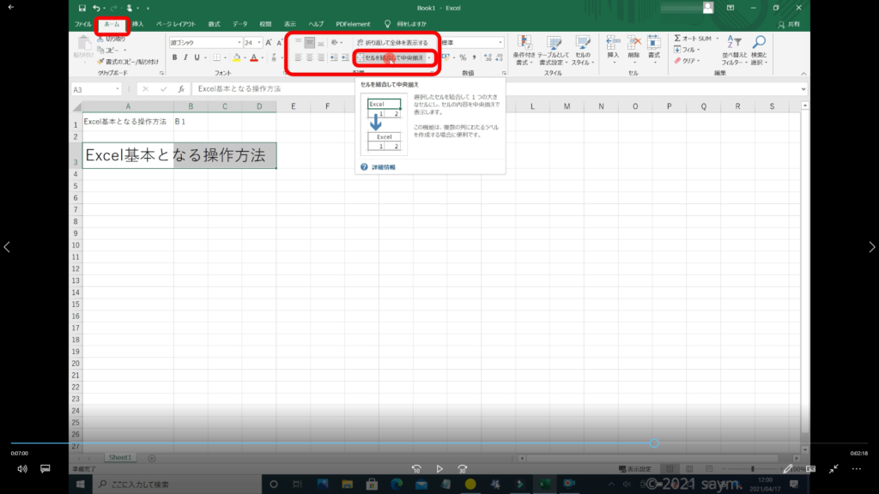Enable wrap text for cell contents
879x494 pixels.
tap(391, 42)
